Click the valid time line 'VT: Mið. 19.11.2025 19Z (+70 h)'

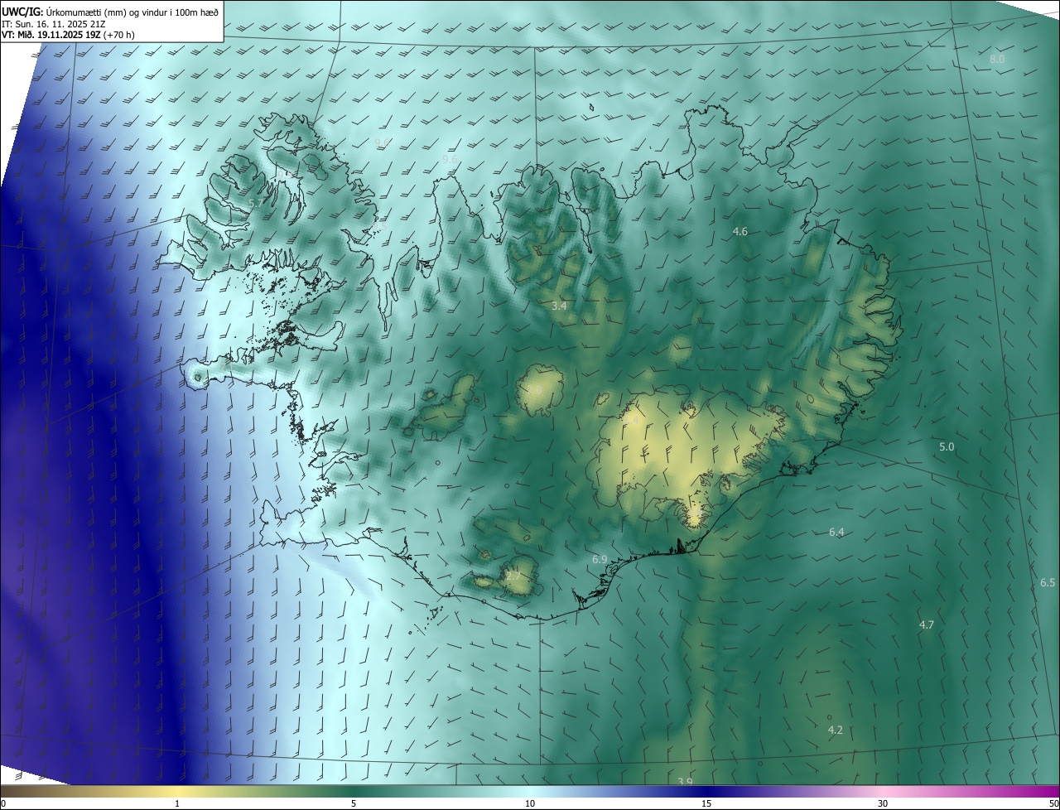tap(69, 35)
